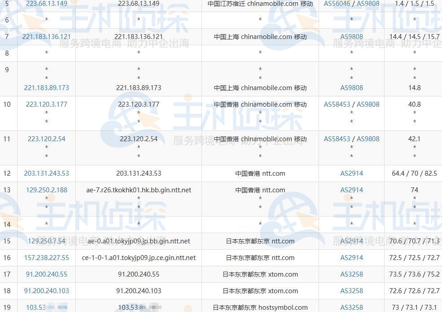Screen dimensions: 442x312
Task: Open IP link 129.250.7.54 on hop 15
Action: coord(46,241)
